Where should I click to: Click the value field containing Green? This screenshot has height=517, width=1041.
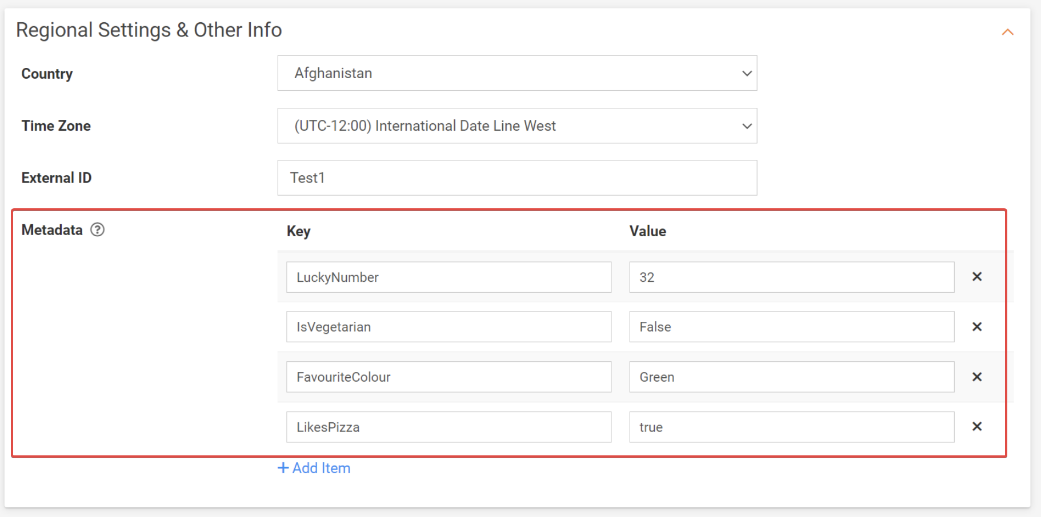click(x=791, y=377)
